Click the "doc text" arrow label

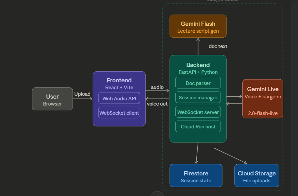[x=218, y=46]
